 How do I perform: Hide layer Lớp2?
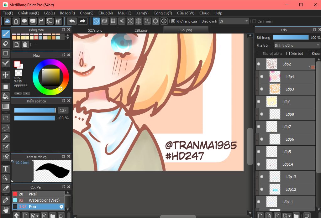click(259, 64)
